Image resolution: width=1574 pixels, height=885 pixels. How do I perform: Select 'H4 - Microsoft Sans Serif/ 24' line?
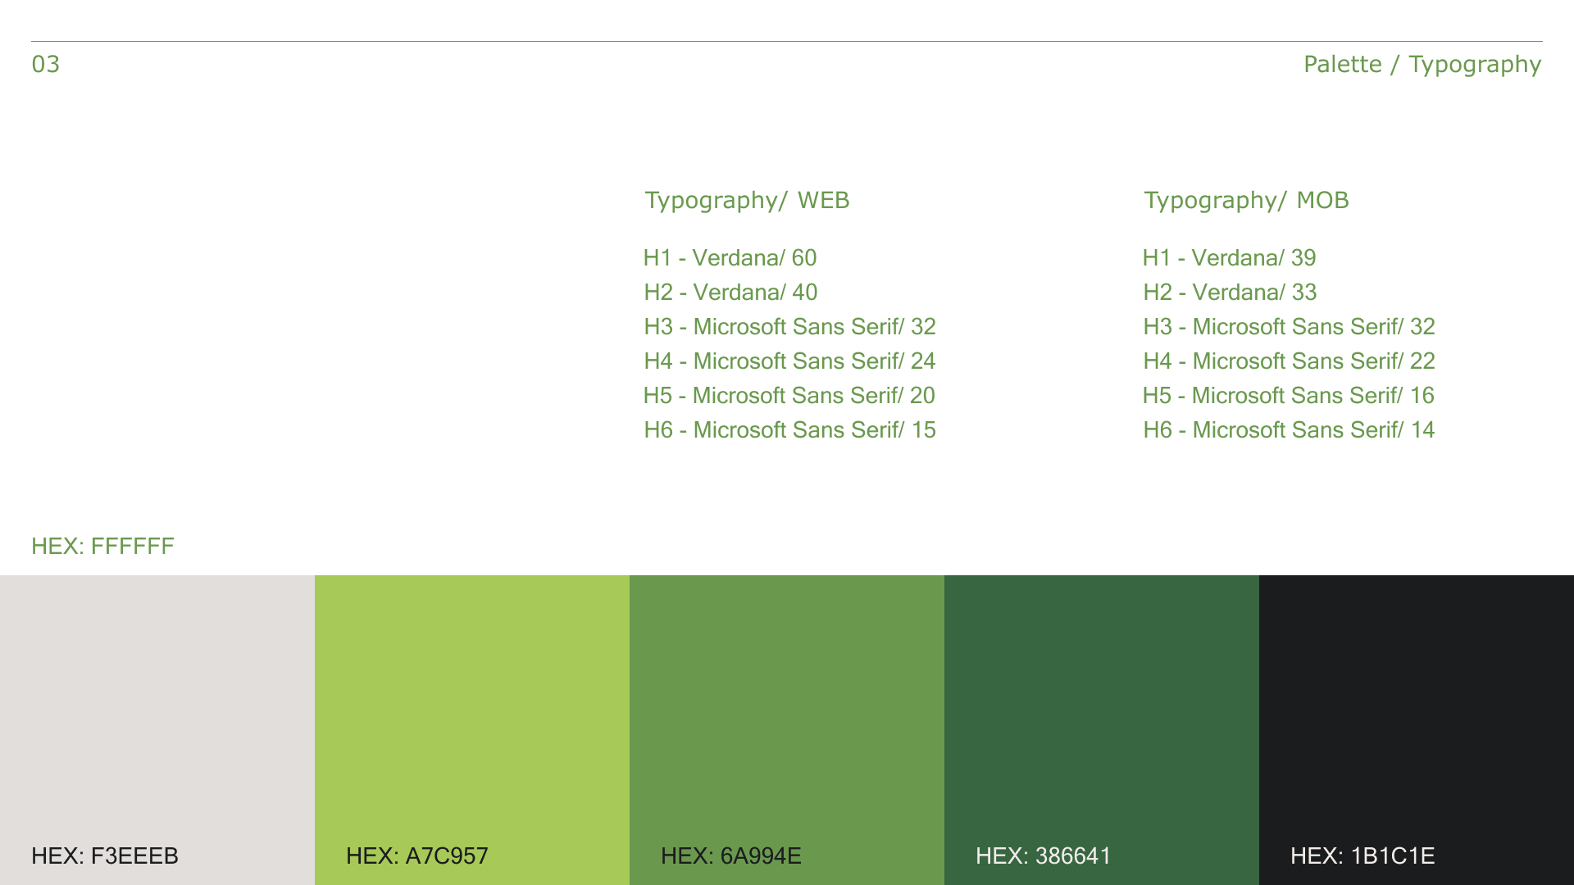click(789, 361)
